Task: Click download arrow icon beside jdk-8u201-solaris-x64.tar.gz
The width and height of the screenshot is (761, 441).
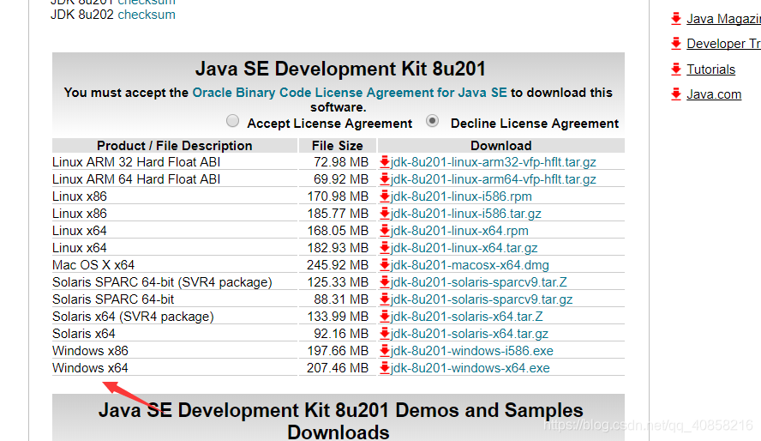Action: [385, 334]
